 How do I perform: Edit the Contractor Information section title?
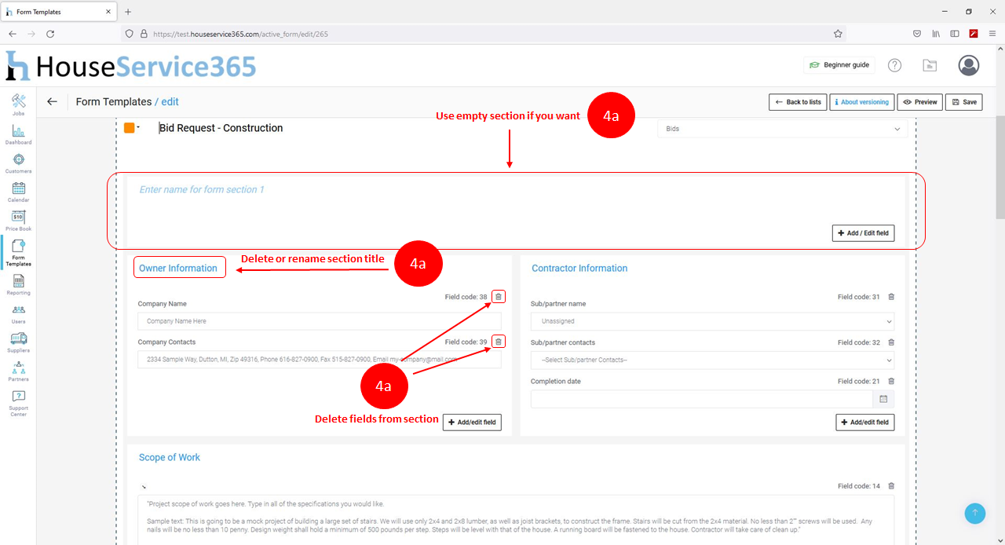[x=579, y=268]
